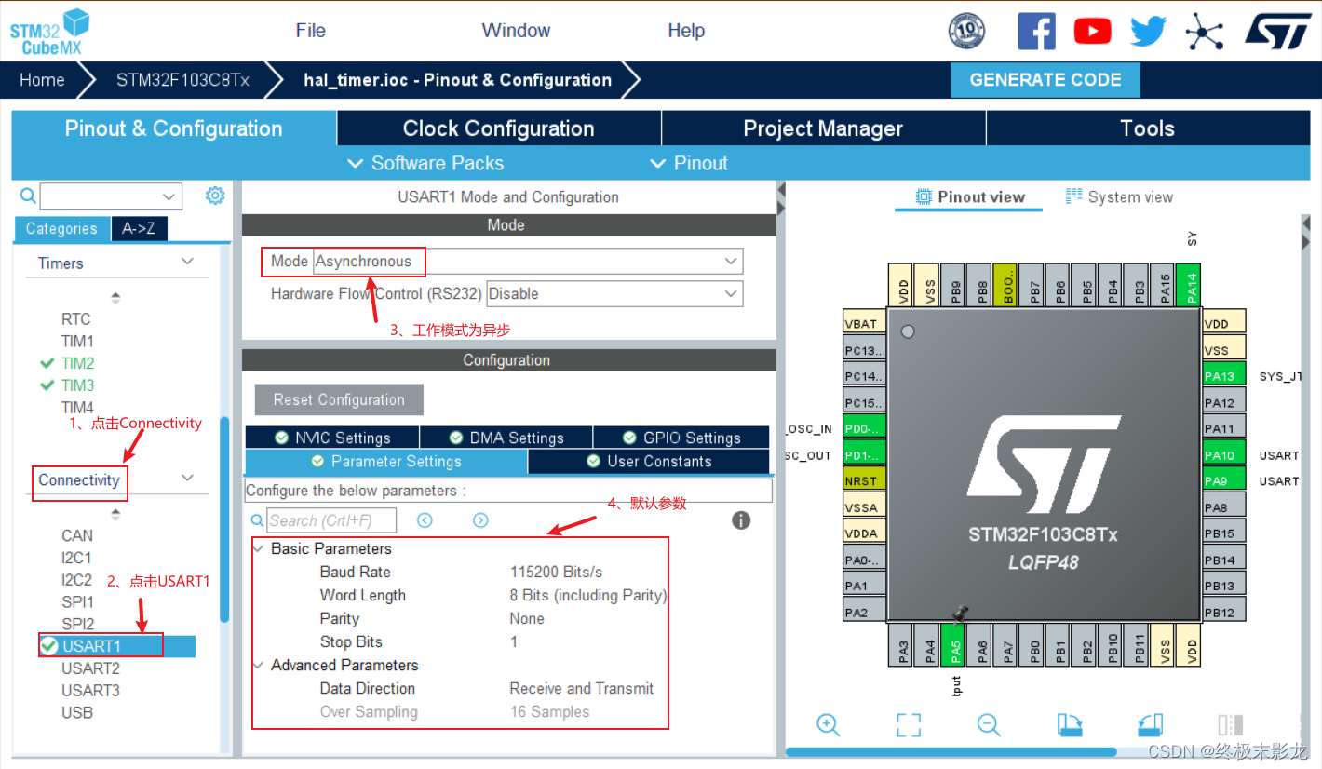1322x769 pixels.
Task: Click the greyed split view icon
Action: tap(1231, 724)
